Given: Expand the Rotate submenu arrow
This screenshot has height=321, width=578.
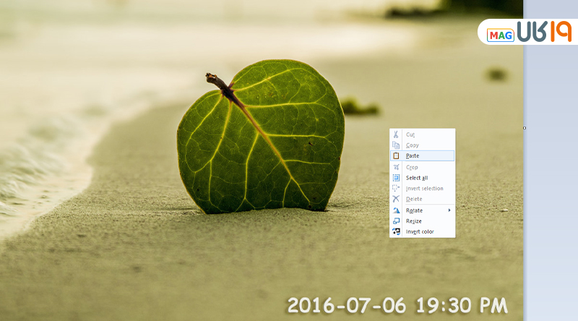Looking at the screenshot, I should click(449, 210).
